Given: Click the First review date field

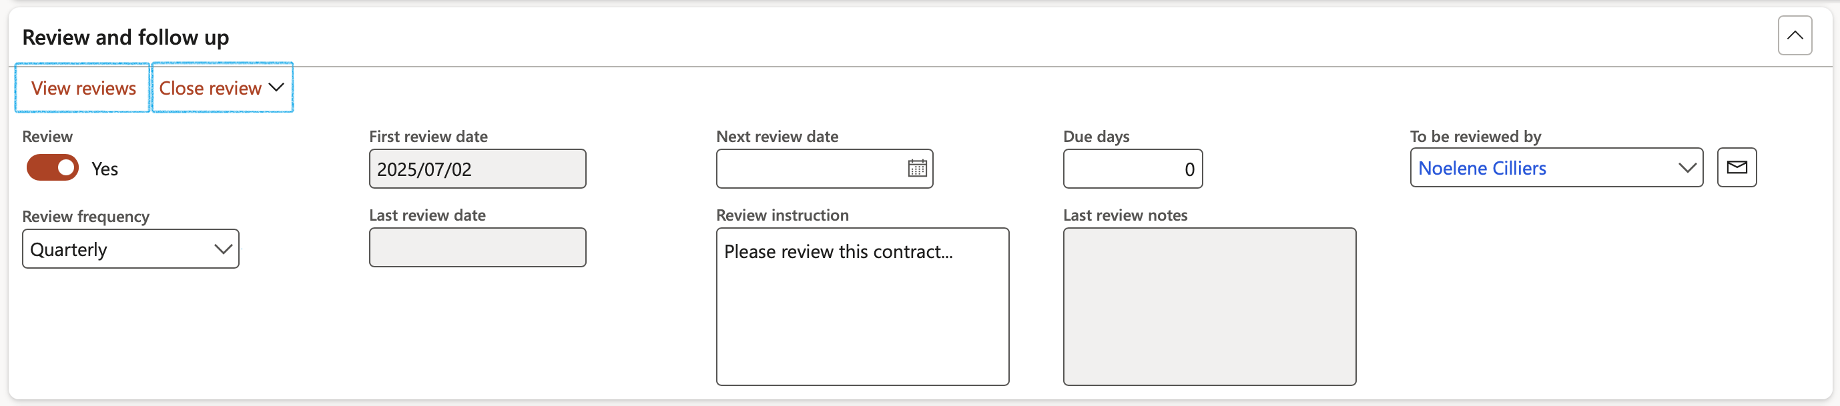Looking at the screenshot, I should point(477,169).
